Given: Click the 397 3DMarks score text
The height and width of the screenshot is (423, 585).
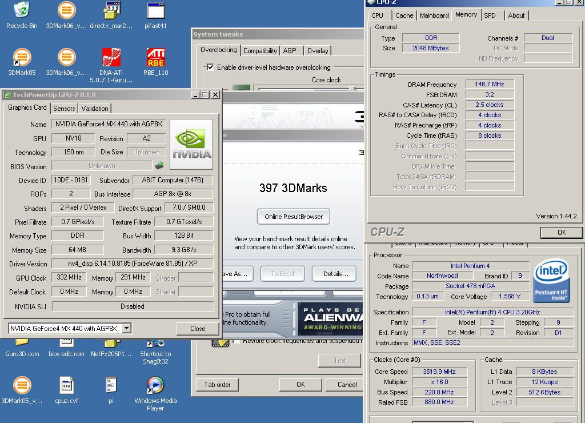Looking at the screenshot, I should [293, 188].
